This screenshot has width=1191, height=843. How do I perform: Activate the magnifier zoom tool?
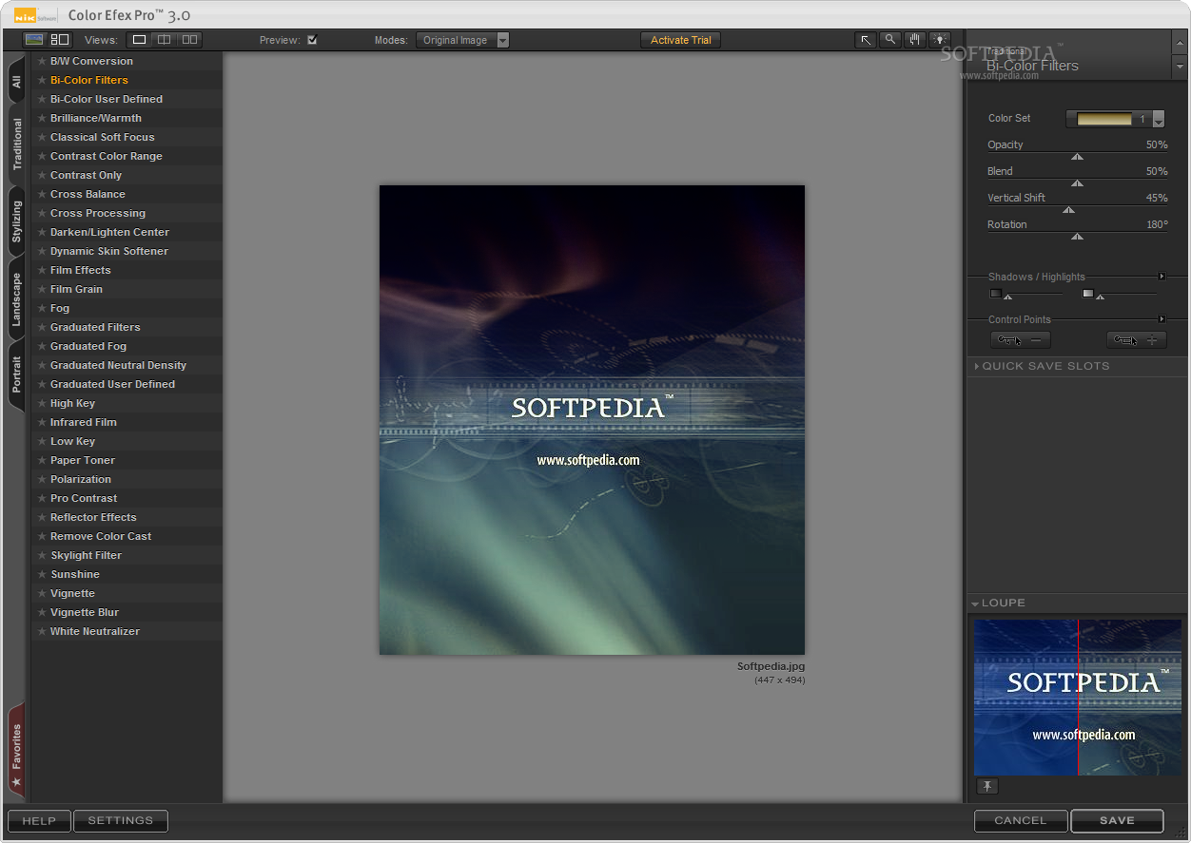tap(890, 40)
